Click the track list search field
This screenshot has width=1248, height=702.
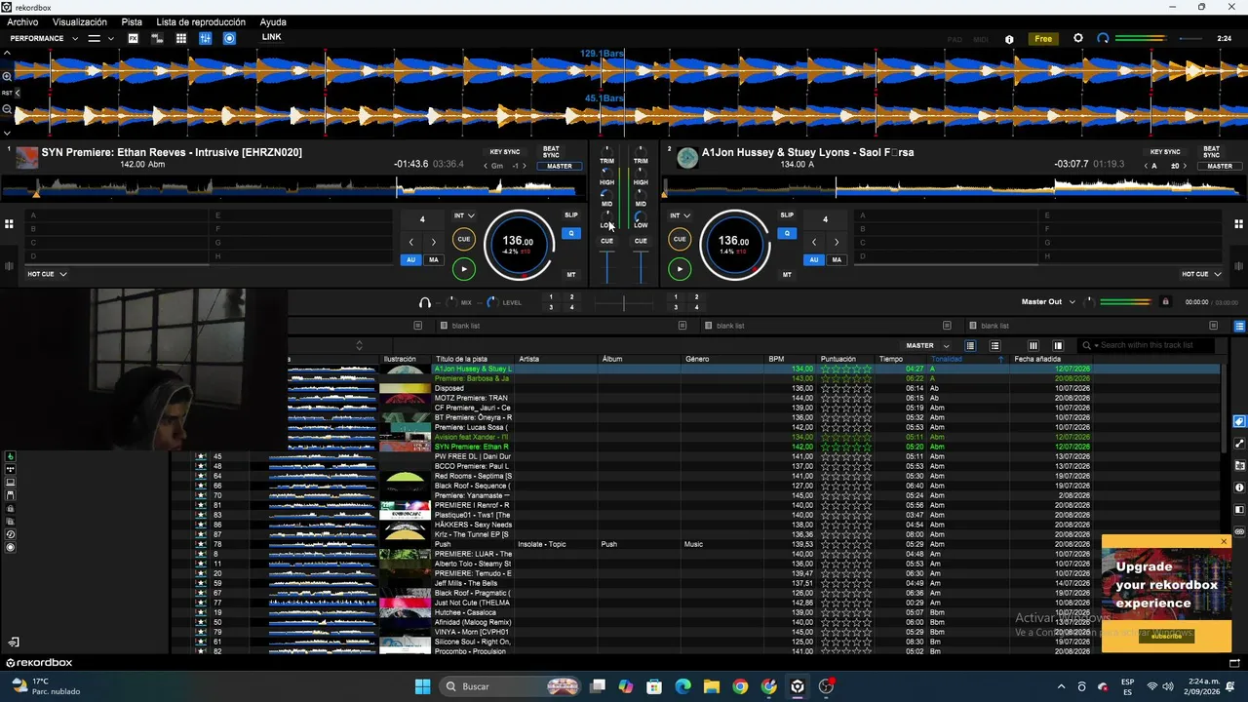(x=1150, y=345)
